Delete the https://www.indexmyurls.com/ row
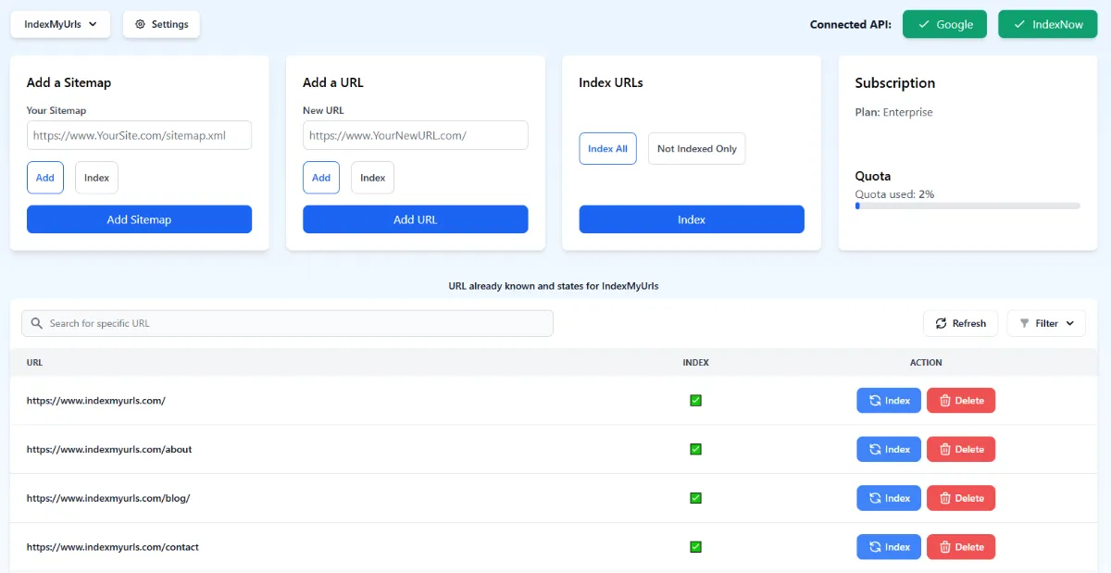This screenshot has width=1111, height=573. 961,401
